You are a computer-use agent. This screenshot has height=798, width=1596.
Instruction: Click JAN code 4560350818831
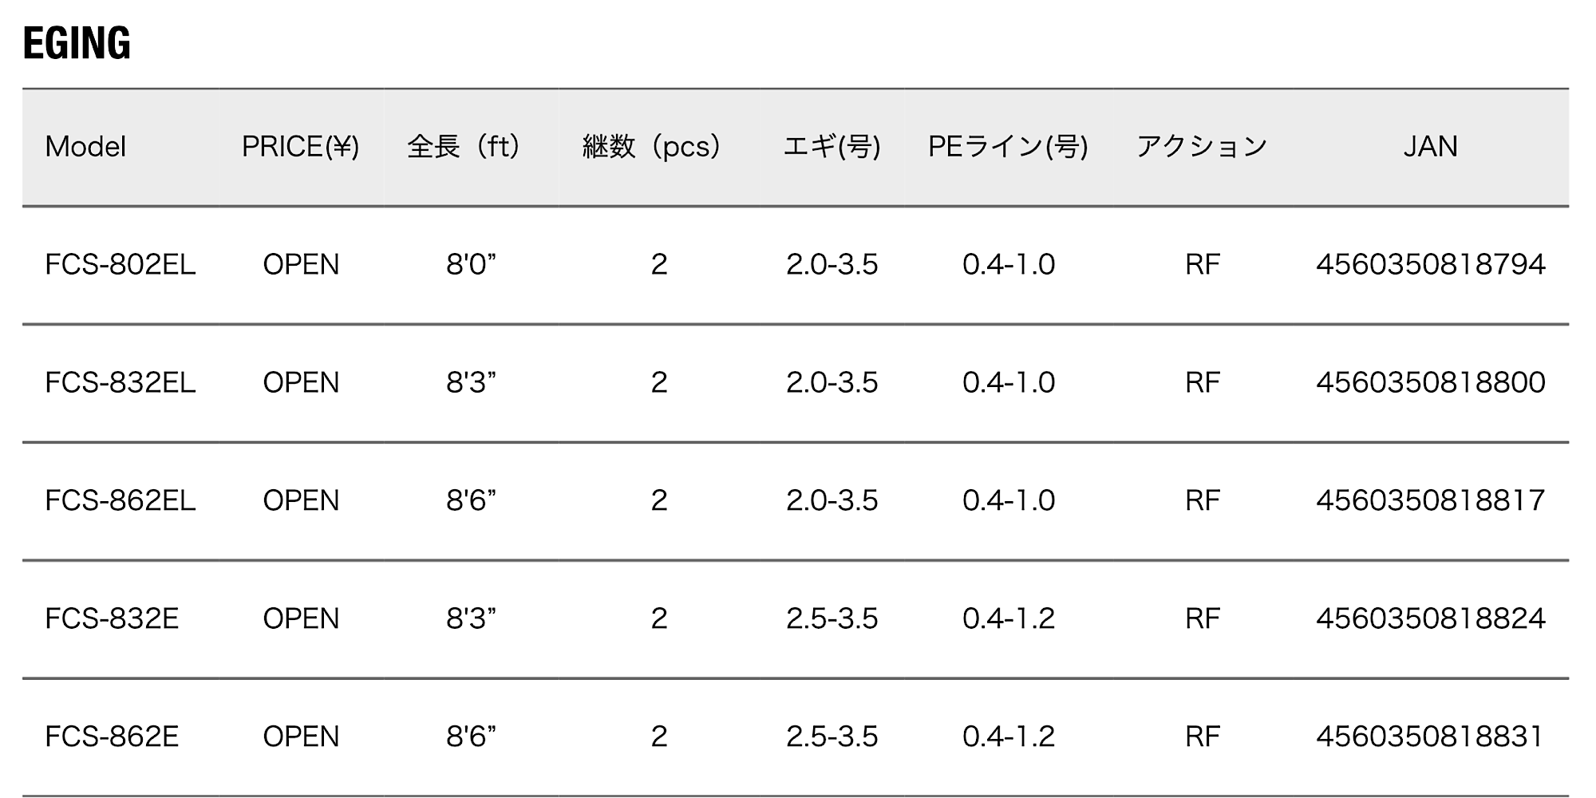[x=1430, y=737]
